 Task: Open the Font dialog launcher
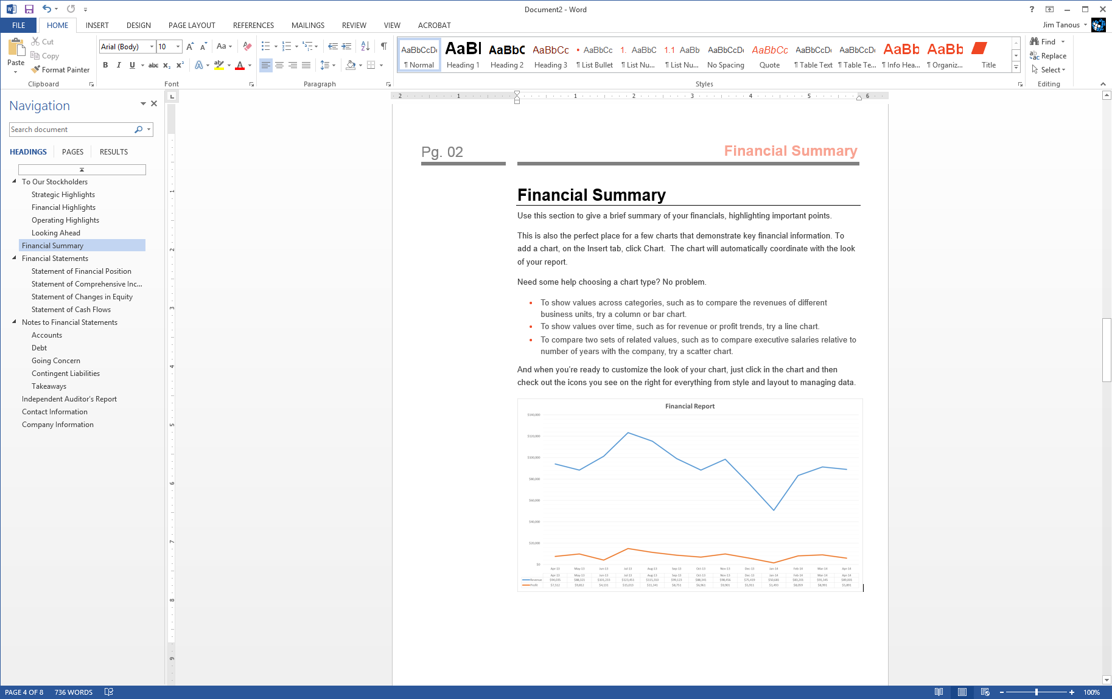point(251,85)
